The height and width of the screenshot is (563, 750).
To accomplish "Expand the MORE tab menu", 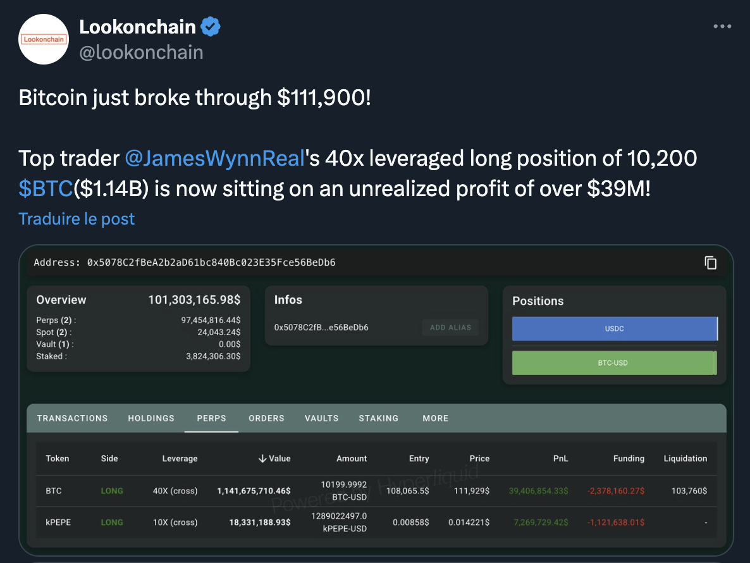I will point(435,418).
